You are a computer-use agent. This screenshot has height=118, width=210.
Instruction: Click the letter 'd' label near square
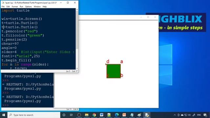click(x=108, y=61)
